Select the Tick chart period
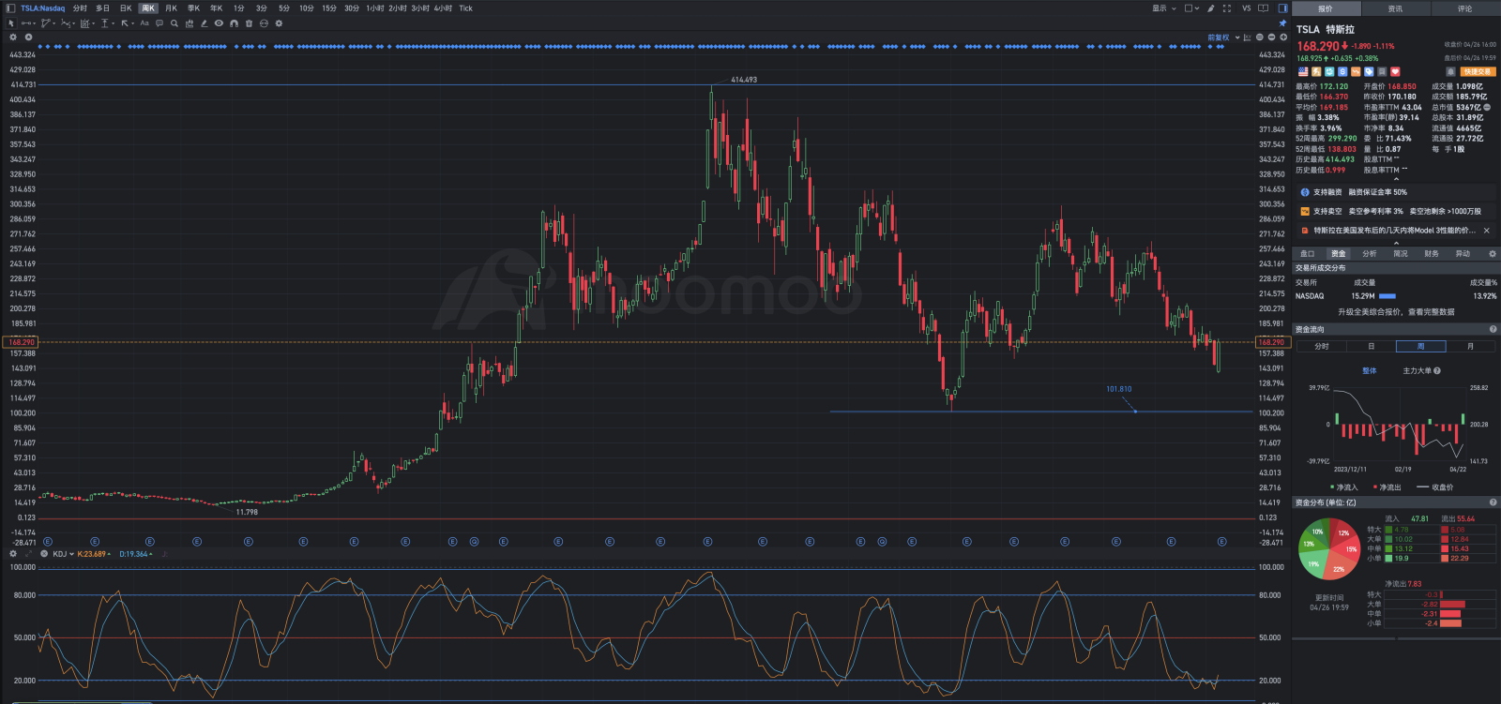This screenshot has height=704, width=1501. point(466,8)
